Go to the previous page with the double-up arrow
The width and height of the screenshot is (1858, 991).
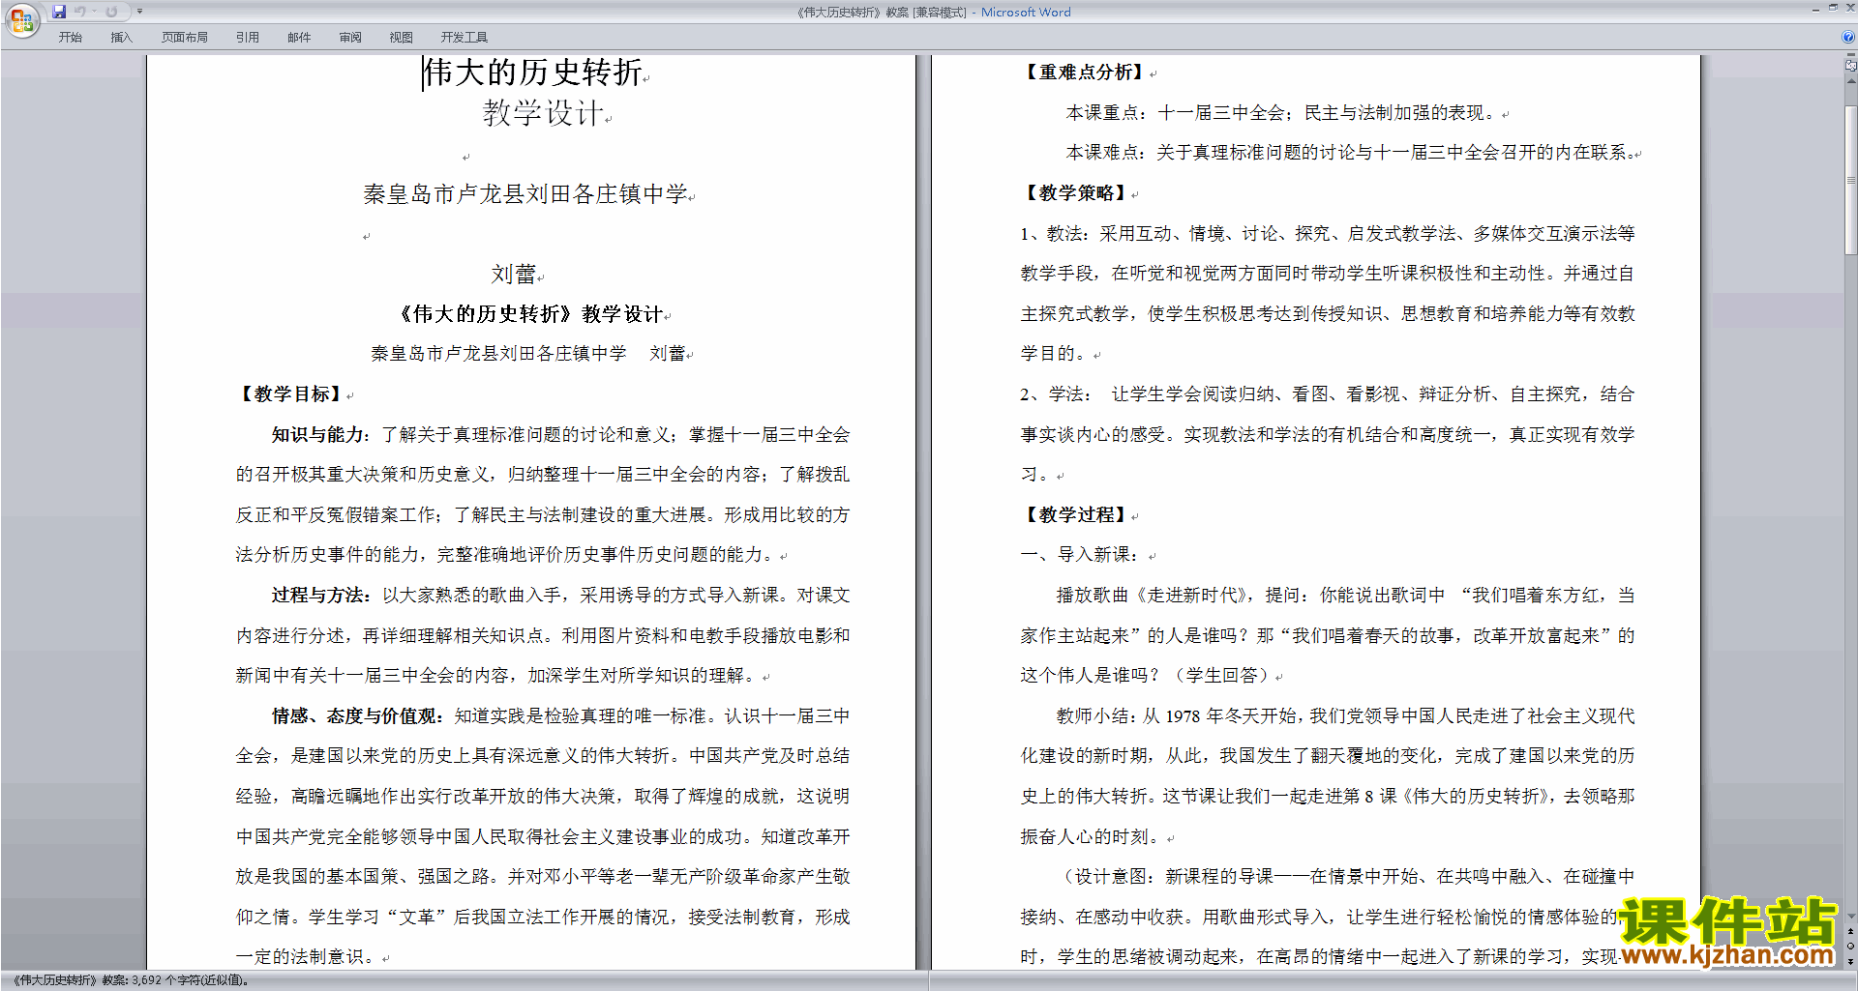tap(1850, 931)
